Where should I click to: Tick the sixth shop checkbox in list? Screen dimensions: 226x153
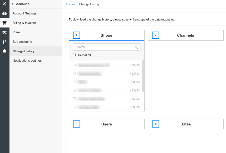point(74,107)
